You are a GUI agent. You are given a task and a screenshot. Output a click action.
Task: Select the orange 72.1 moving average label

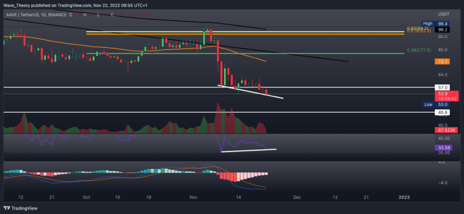pos(442,62)
